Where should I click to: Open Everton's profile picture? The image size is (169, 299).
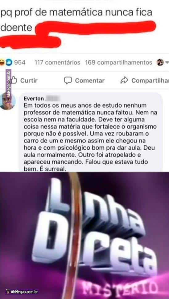coord(7,101)
